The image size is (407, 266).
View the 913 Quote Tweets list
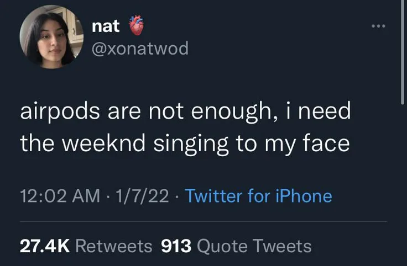[x=236, y=245]
